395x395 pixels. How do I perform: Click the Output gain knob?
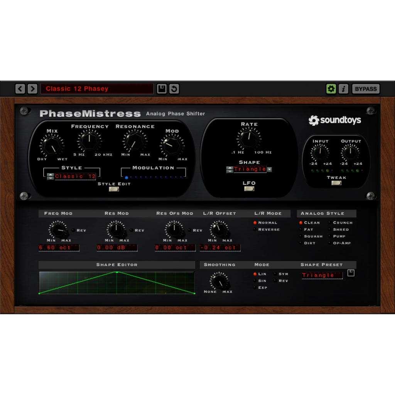tap(350, 153)
